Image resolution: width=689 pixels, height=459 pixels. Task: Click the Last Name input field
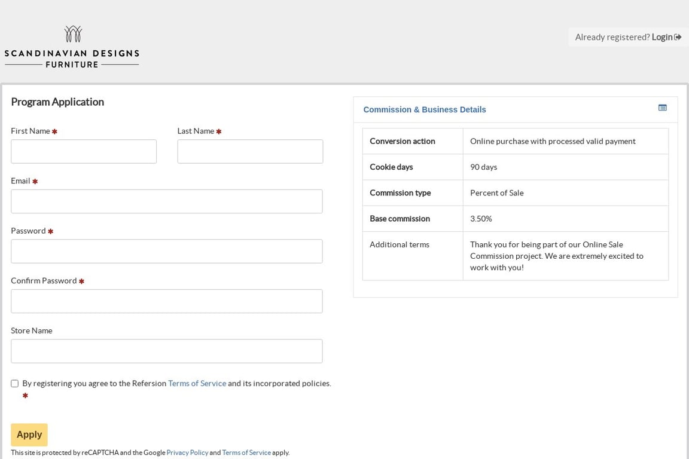click(250, 151)
